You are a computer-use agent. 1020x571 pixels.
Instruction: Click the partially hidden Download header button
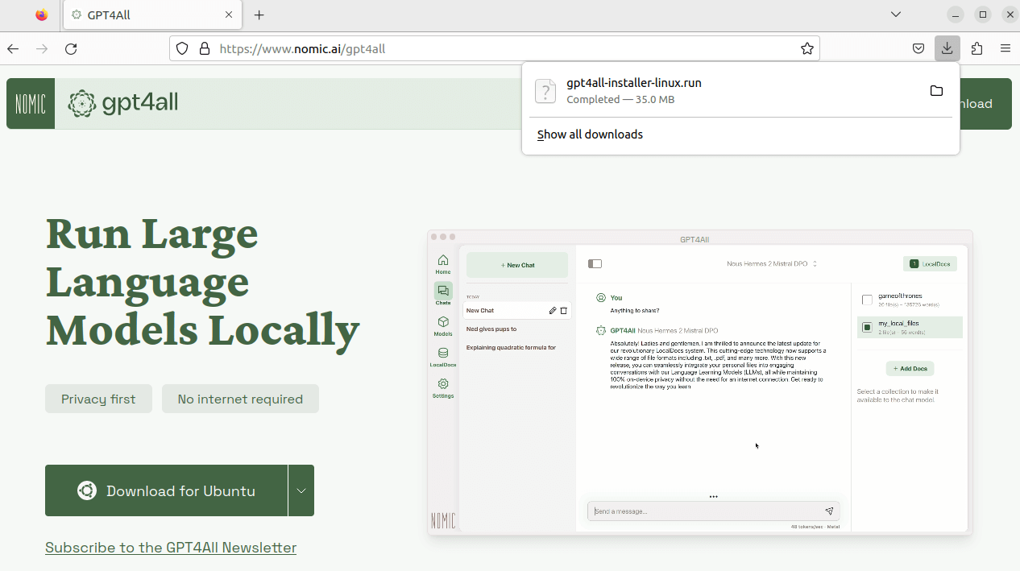tap(985, 104)
